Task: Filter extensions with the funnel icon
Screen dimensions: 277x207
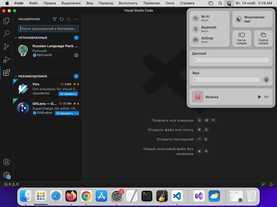Action: [x=55, y=19]
